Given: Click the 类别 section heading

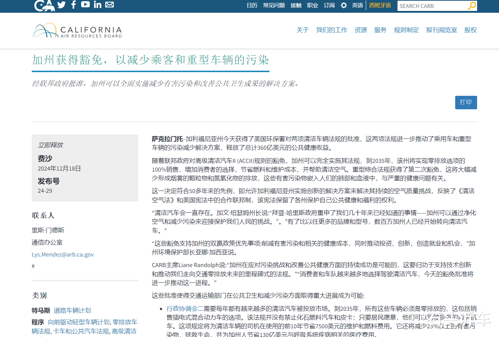Looking at the screenshot, I should click(39, 295).
